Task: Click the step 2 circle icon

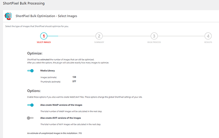Action: click(x=99, y=36)
